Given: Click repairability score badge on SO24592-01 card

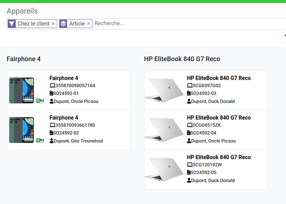Looking at the screenshot, I should pyautogui.click(x=40, y=101).
